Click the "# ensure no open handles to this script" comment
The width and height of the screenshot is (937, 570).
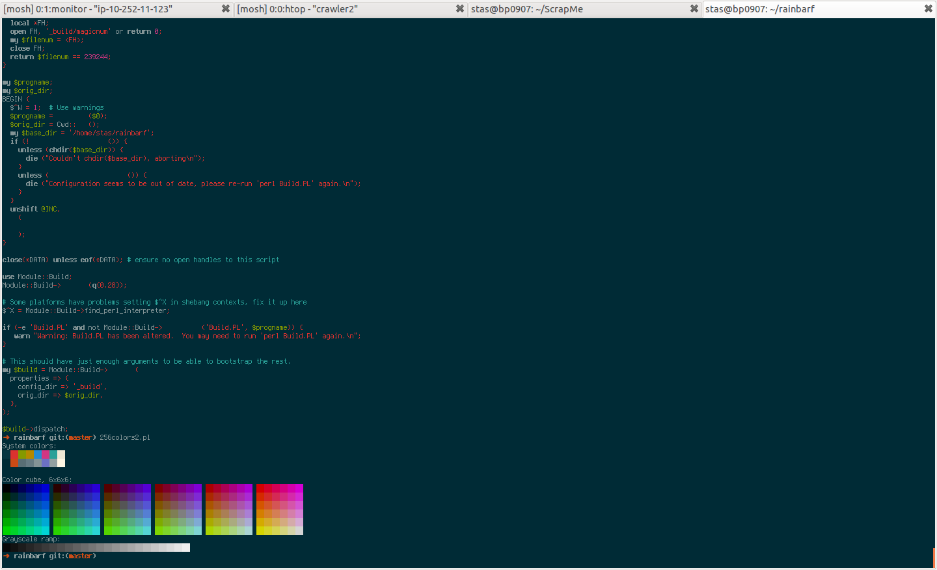click(x=203, y=260)
